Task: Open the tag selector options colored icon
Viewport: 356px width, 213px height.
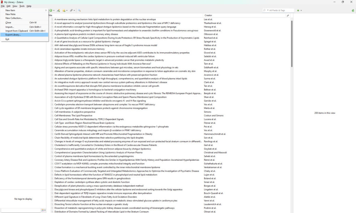Action: pyautogui.click(x=42, y=210)
